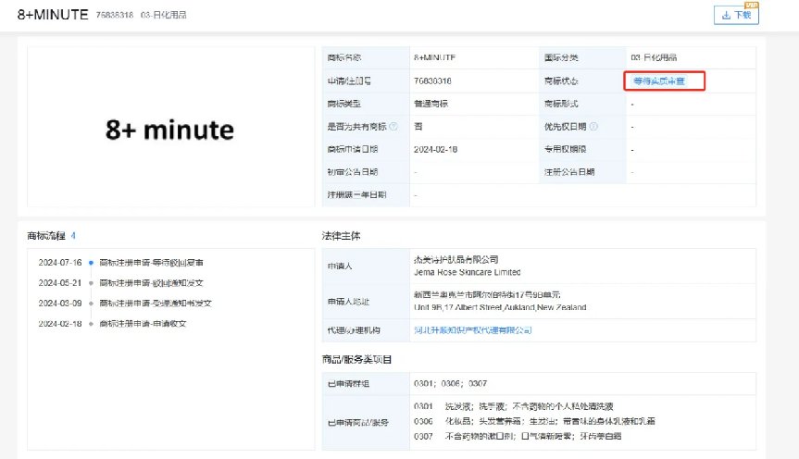The width and height of the screenshot is (799, 459).
Task: Click the 商品/服务类项目 section heading
Action: tap(356, 360)
